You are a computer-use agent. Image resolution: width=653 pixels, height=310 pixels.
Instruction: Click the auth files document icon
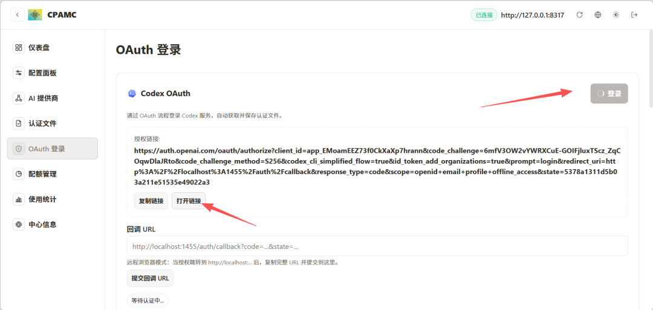click(x=18, y=124)
